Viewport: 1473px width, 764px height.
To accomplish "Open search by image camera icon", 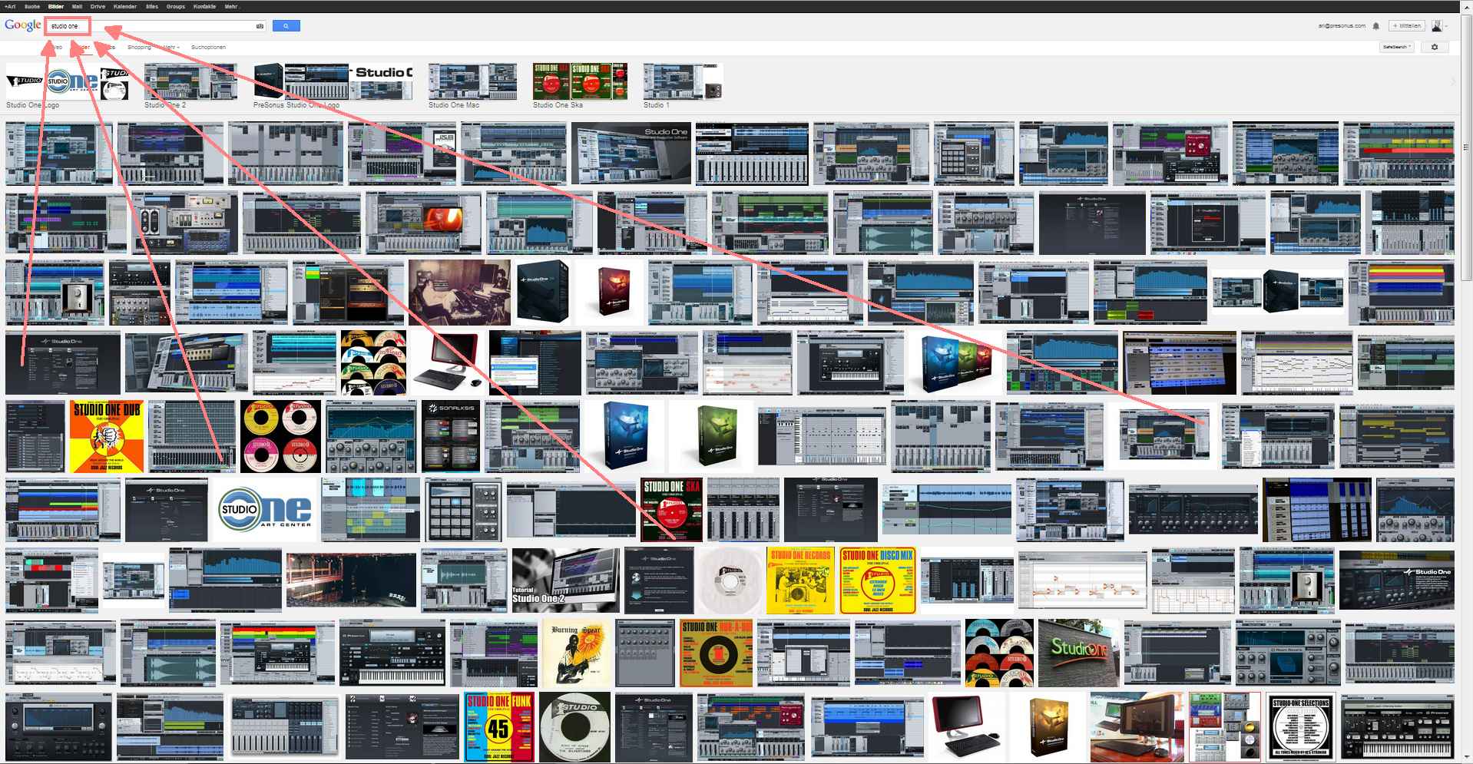I will click(260, 26).
